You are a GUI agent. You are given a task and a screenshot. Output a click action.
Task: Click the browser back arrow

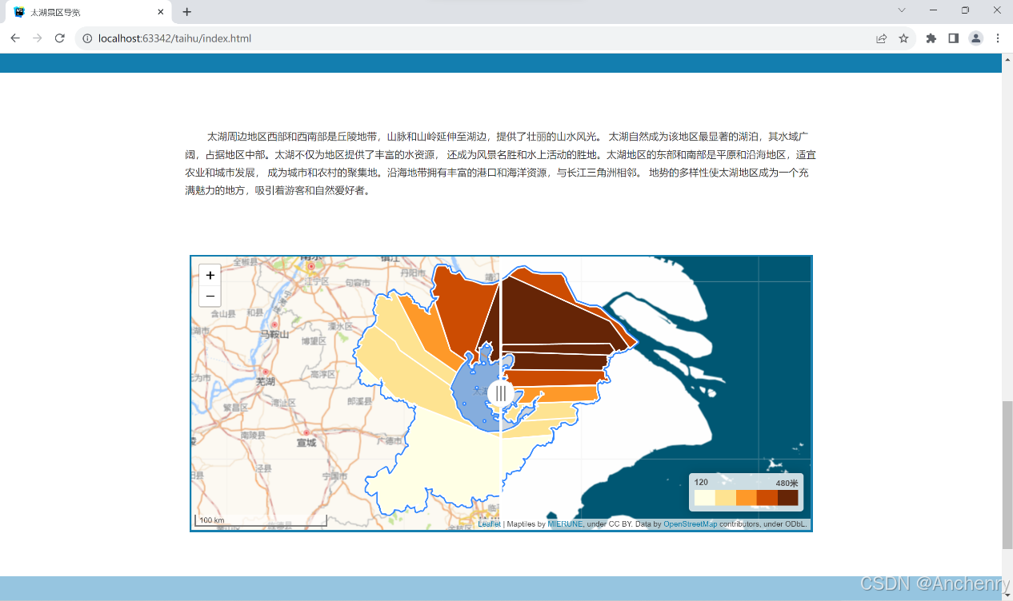(15, 38)
